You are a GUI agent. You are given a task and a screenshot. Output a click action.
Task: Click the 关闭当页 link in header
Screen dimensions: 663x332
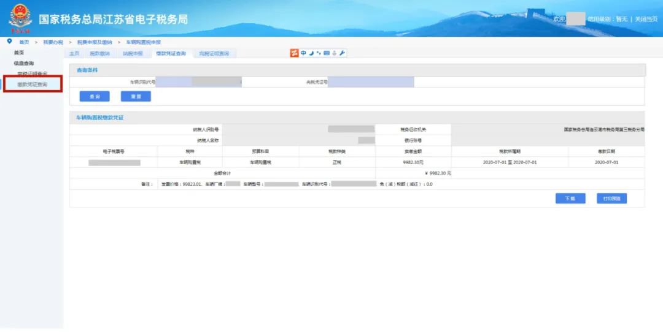click(646, 19)
